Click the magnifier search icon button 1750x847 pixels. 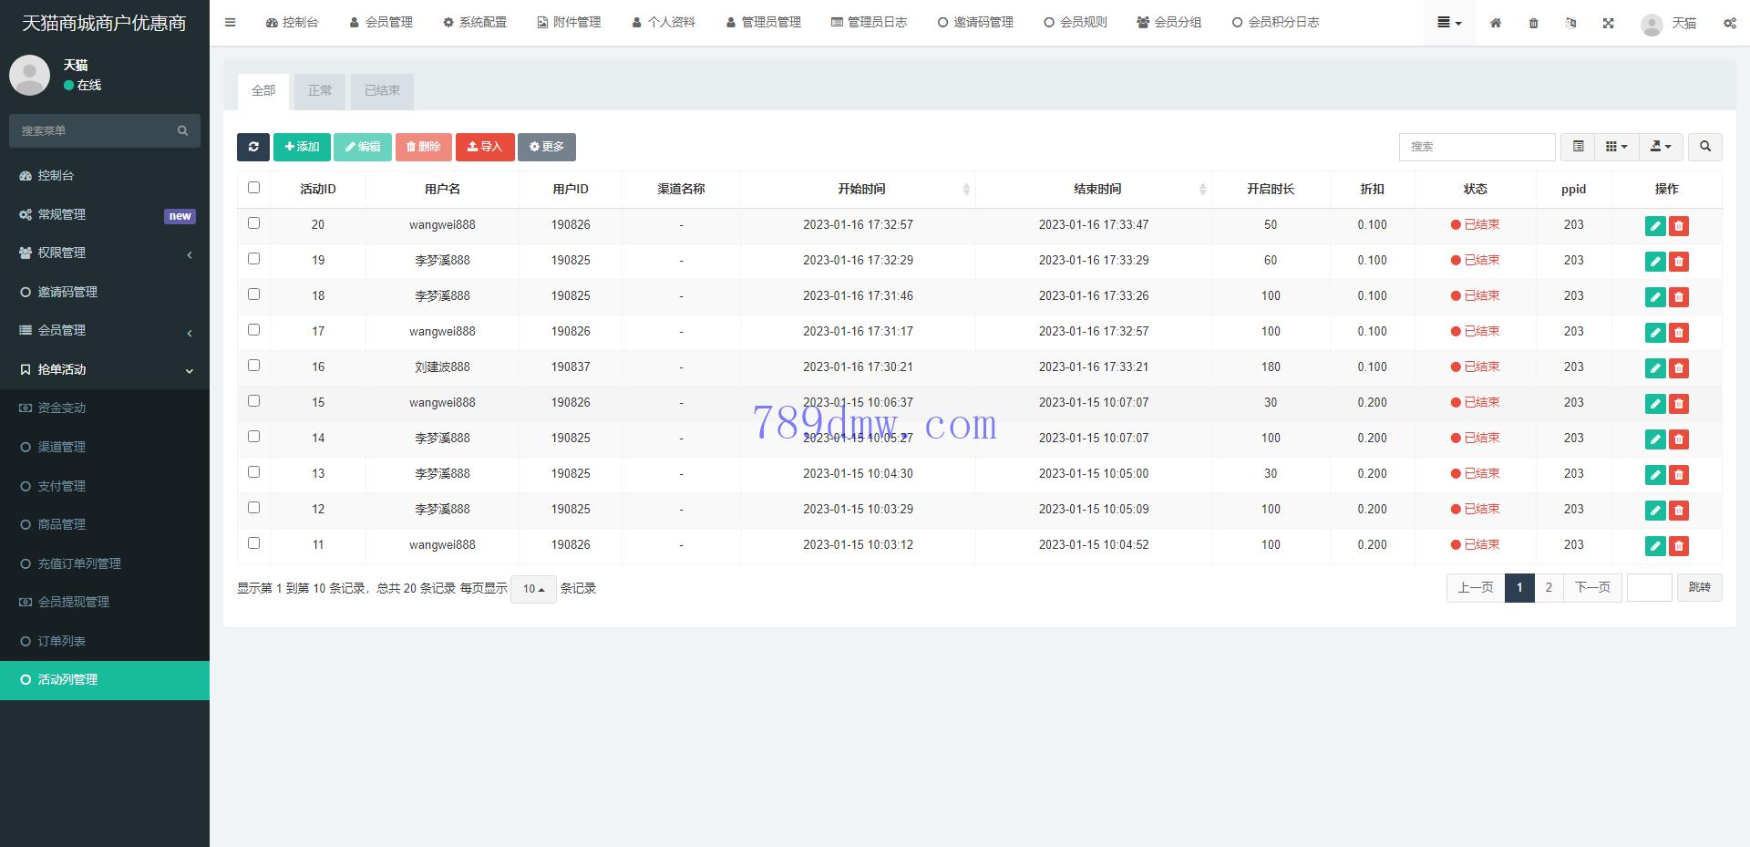click(x=1704, y=147)
